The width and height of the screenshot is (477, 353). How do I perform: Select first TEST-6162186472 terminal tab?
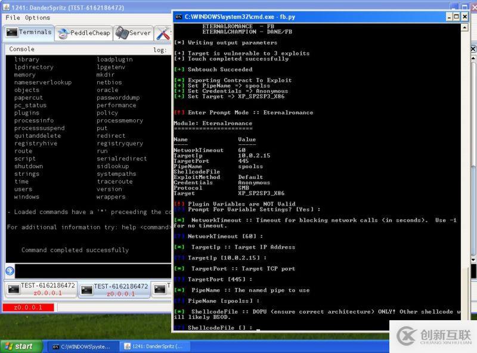pyautogui.click(x=41, y=289)
